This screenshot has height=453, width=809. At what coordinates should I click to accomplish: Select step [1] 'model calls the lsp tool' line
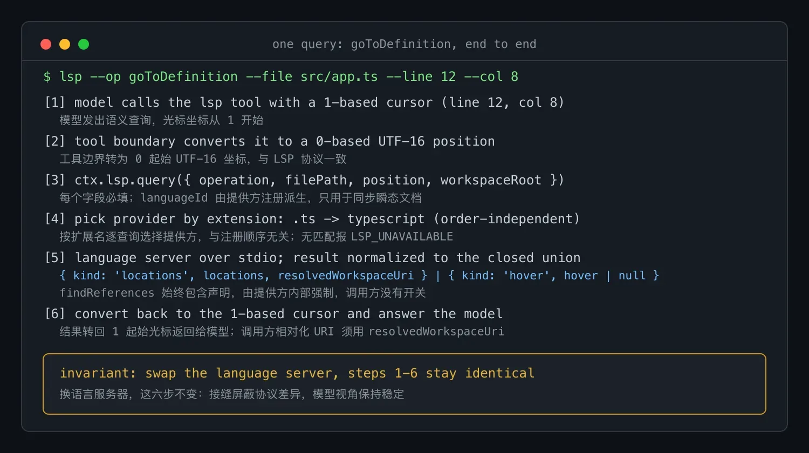coord(304,102)
